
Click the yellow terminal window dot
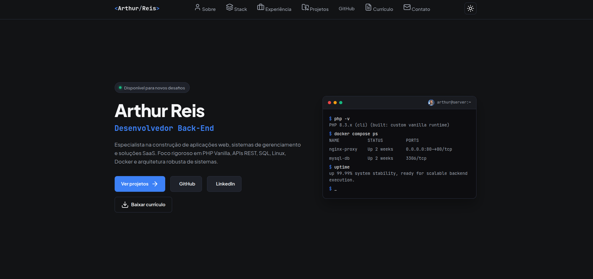pos(335,103)
